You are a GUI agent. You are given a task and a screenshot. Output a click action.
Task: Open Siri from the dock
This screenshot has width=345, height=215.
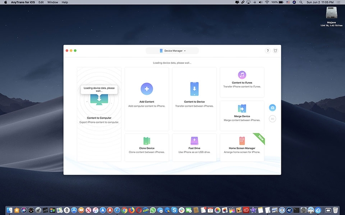point(24,210)
